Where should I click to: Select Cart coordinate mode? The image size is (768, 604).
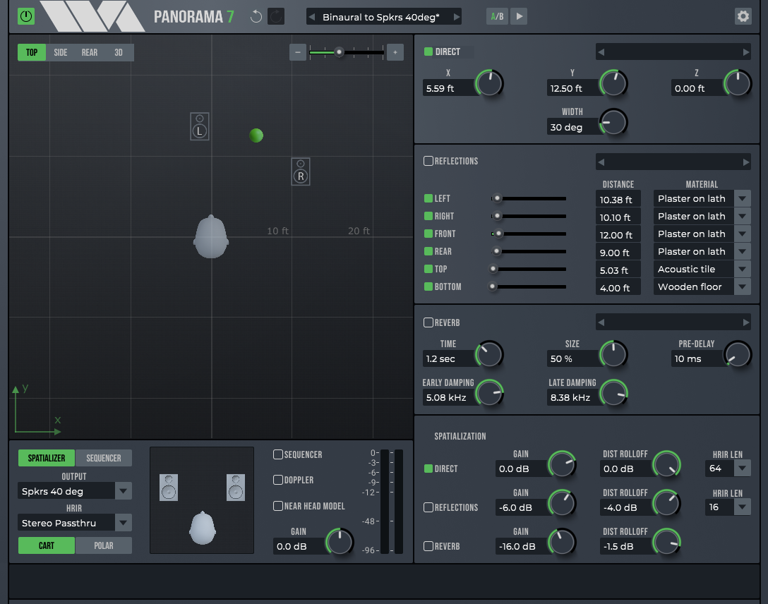point(47,545)
